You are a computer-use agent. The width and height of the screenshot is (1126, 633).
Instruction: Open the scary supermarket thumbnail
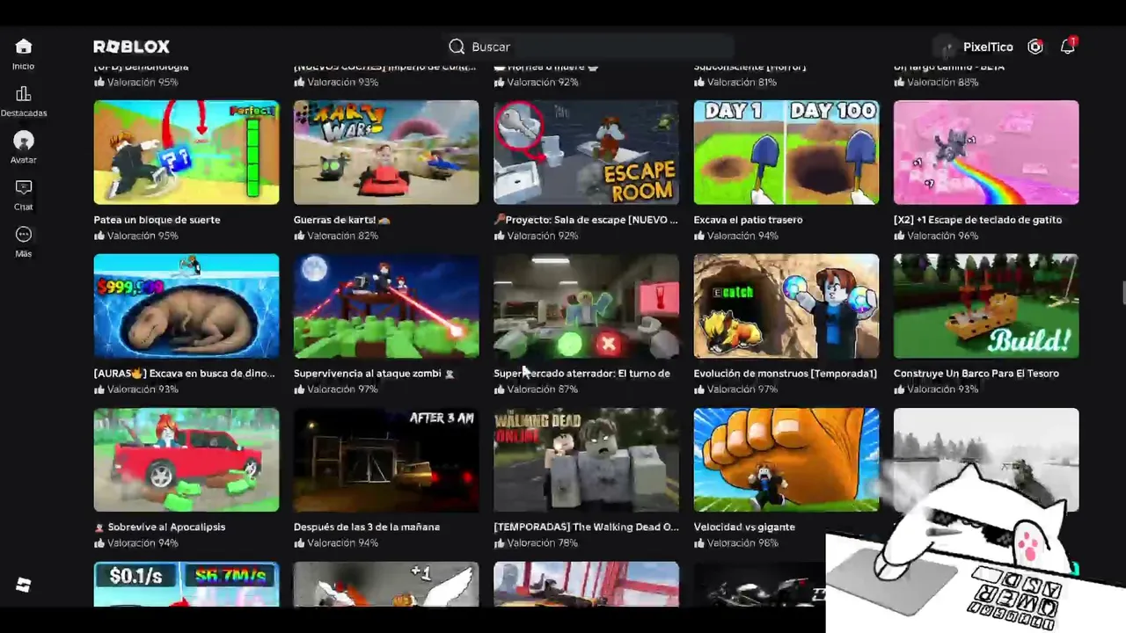click(x=586, y=306)
